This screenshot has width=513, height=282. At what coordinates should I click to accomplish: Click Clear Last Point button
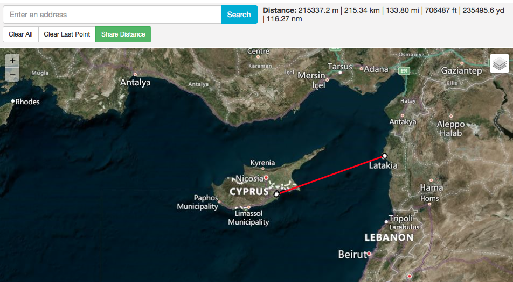click(x=67, y=34)
